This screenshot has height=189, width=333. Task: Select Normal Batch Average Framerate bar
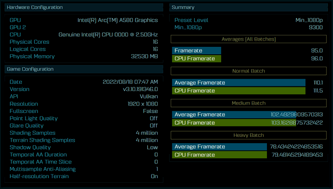[239, 82]
